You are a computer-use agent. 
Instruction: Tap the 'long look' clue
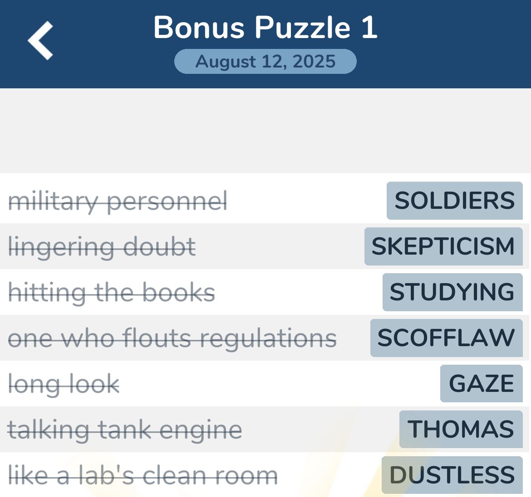(64, 384)
